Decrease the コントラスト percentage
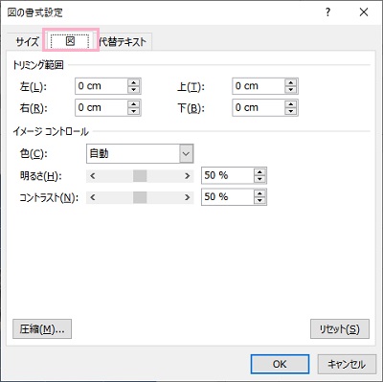The height and width of the screenshot is (382, 383). (259, 200)
